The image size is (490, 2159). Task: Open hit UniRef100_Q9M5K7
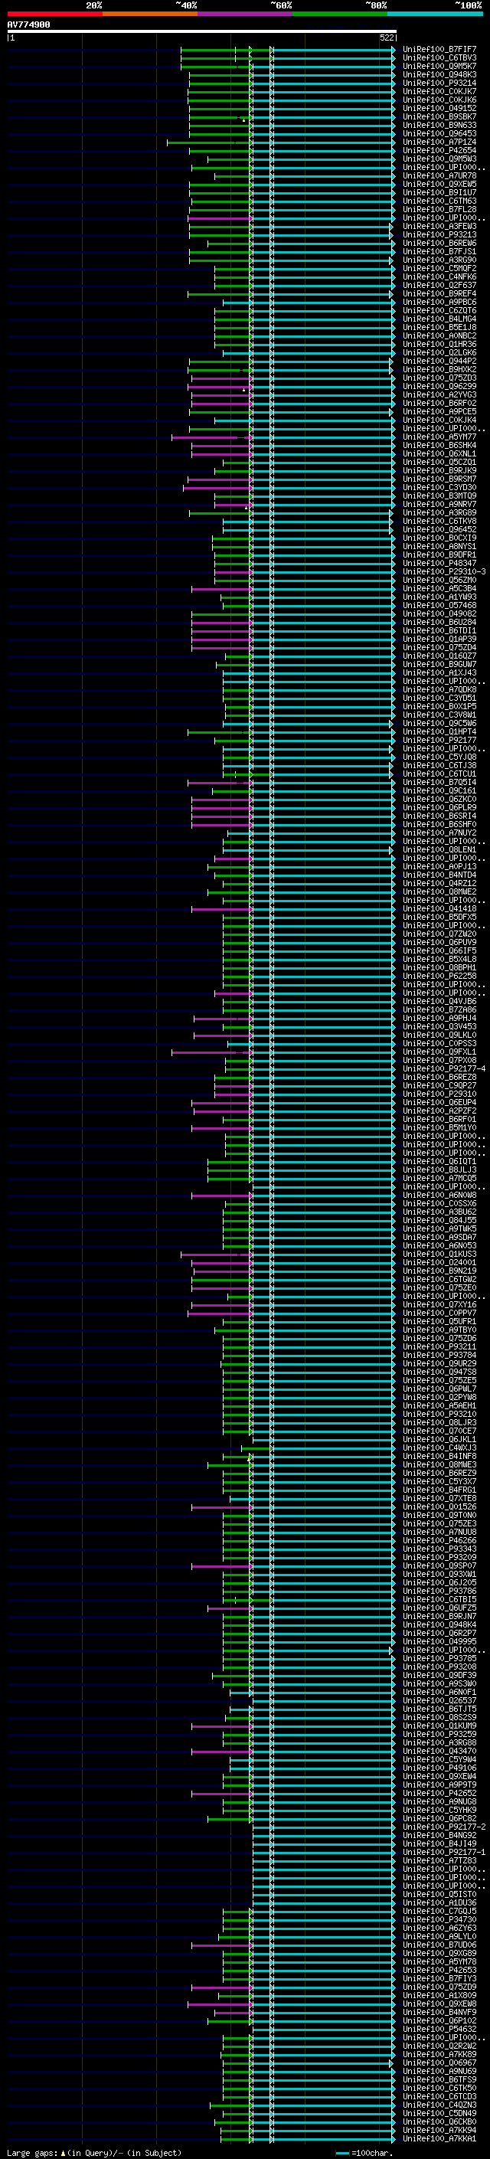pyautogui.click(x=439, y=66)
